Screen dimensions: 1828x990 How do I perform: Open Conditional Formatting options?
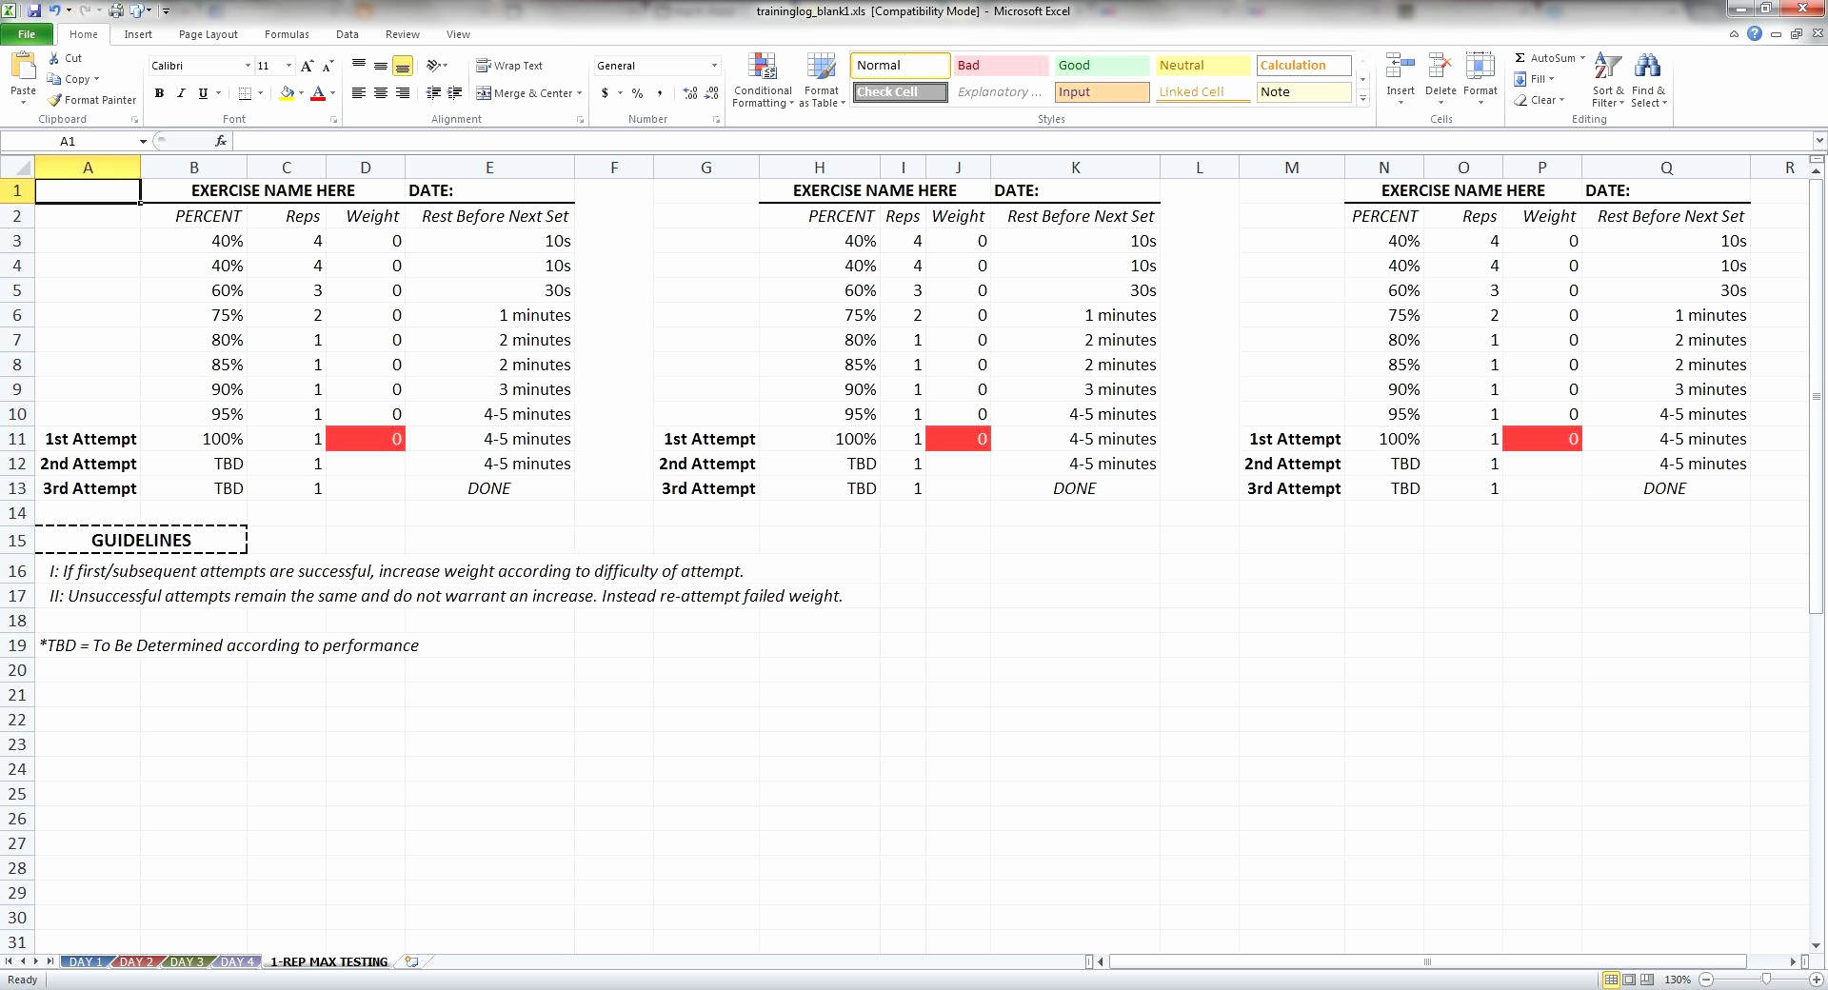point(762,80)
